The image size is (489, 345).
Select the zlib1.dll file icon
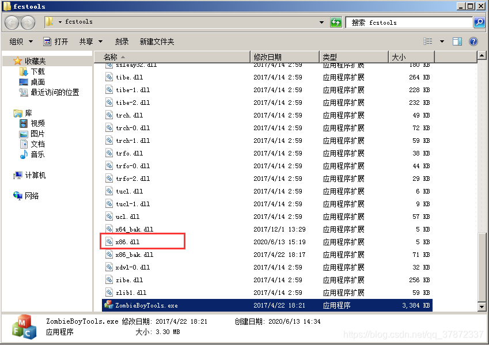(107, 293)
